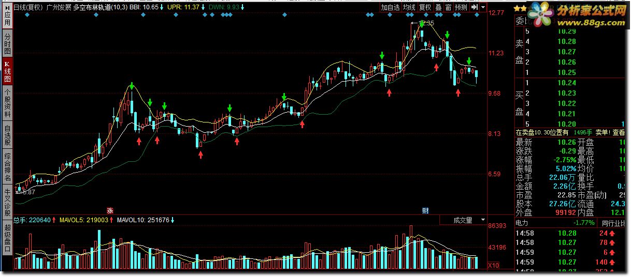Click the 总手 value 22.06万
This screenshot has height=277, width=631.
click(x=563, y=177)
